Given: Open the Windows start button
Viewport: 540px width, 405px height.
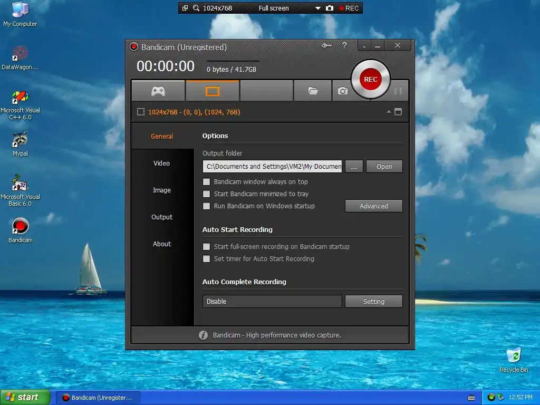Looking at the screenshot, I should [x=25, y=398].
